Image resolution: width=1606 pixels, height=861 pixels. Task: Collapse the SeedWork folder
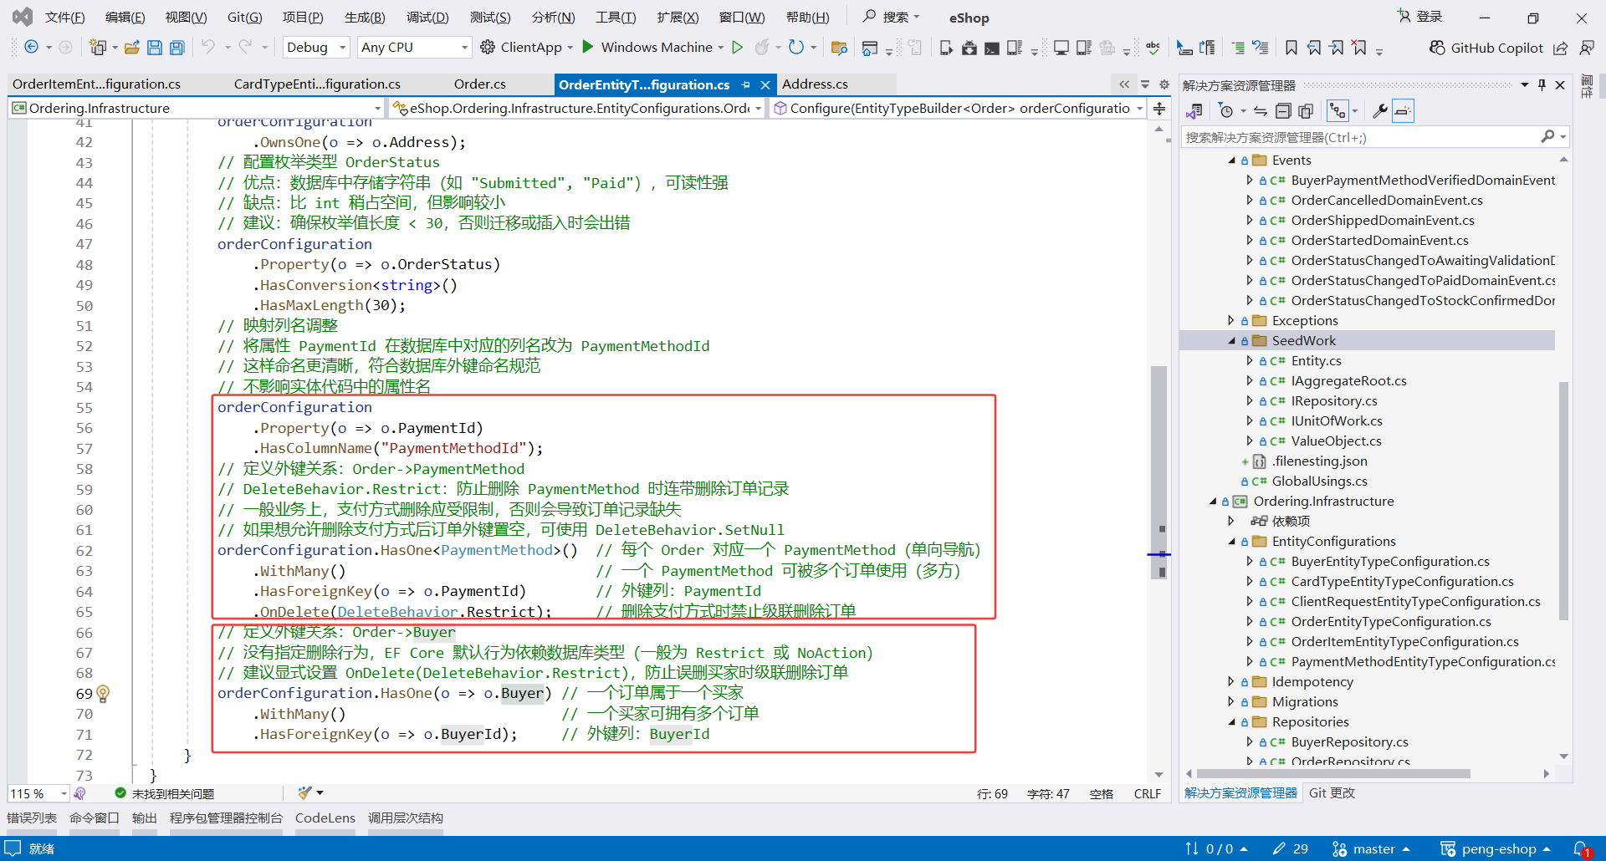pos(1231,341)
